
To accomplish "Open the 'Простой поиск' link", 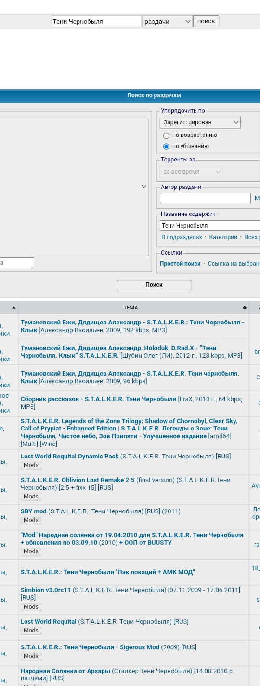I will (180, 264).
